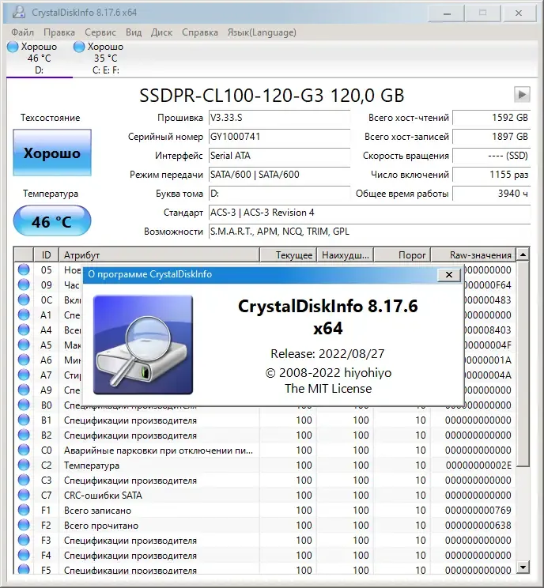Click 'Release: 2022/08/27' text
The width and height of the screenshot is (544, 588).
coord(327,353)
